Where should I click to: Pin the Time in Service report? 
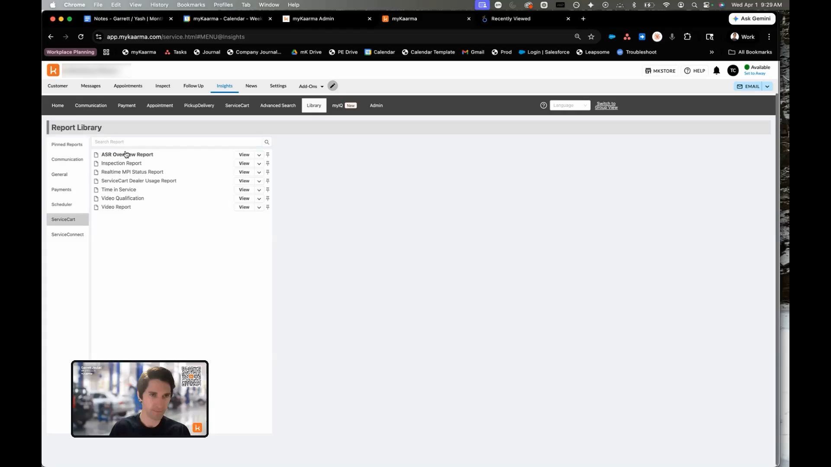pos(267,190)
